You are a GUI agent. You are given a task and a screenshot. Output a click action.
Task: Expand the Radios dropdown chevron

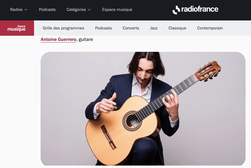26,10
